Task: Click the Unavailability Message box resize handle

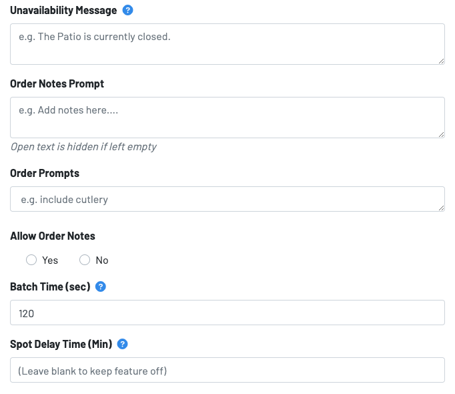Action: click(x=441, y=61)
